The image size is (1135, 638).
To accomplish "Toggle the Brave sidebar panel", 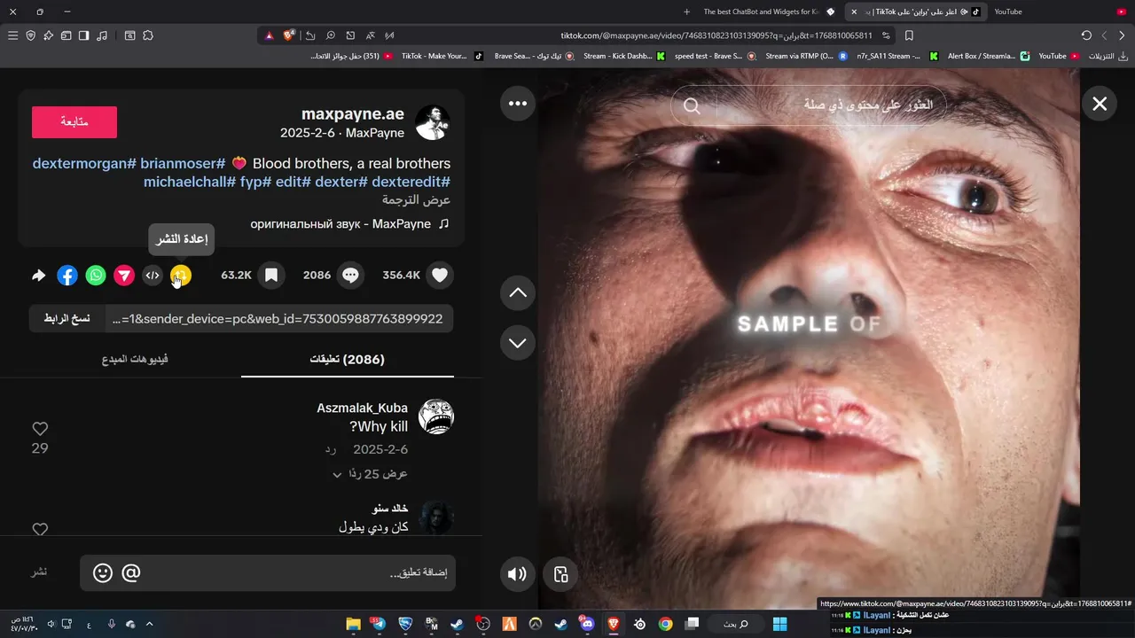I will coord(83,35).
